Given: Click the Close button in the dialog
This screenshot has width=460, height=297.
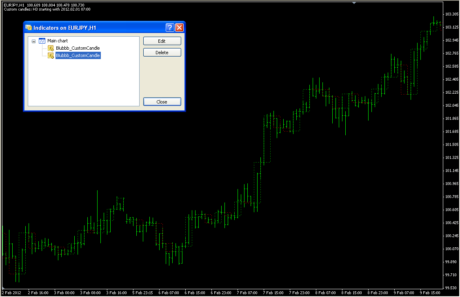Looking at the screenshot, I should (162, 102).
